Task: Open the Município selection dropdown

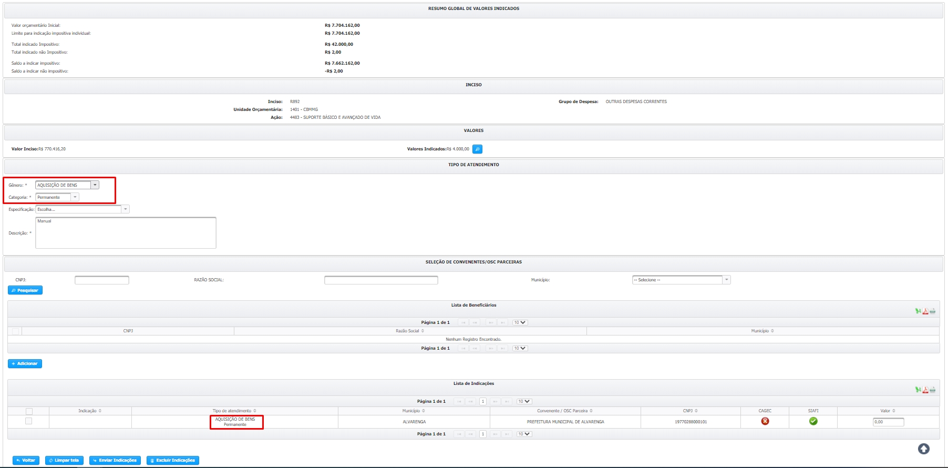Action: (x=726, y=280)
